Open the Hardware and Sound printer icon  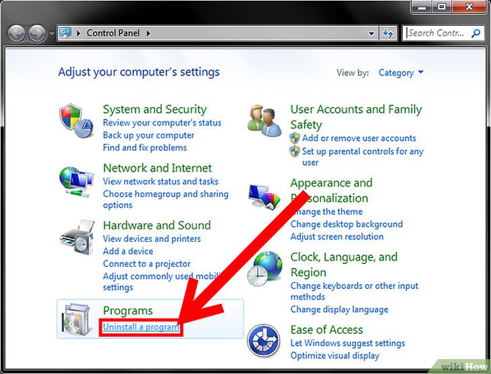(77, 238)
